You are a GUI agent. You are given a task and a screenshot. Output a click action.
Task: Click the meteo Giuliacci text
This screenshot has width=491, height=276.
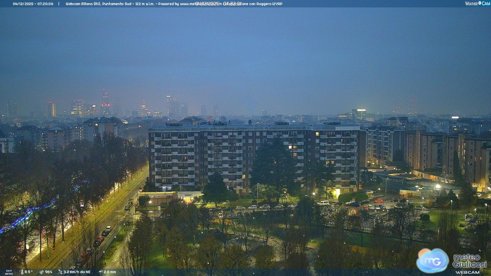point(469,261)
